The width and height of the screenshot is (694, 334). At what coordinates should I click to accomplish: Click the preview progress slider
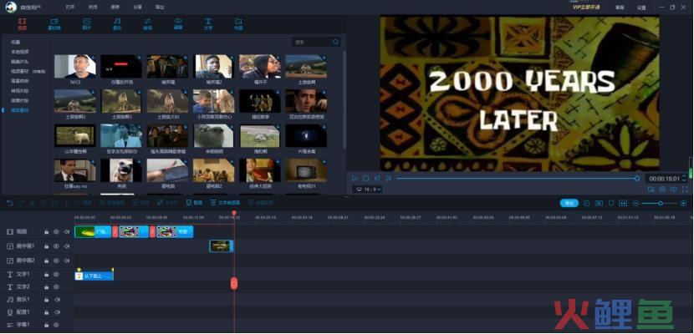coord(518,179)
